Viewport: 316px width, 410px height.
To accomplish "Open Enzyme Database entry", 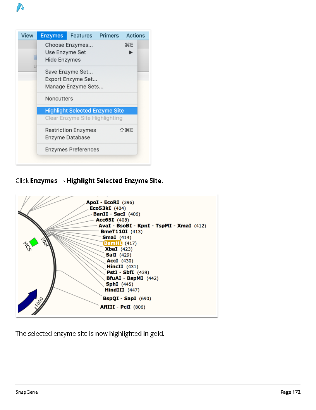I will [x=87, y=137].
